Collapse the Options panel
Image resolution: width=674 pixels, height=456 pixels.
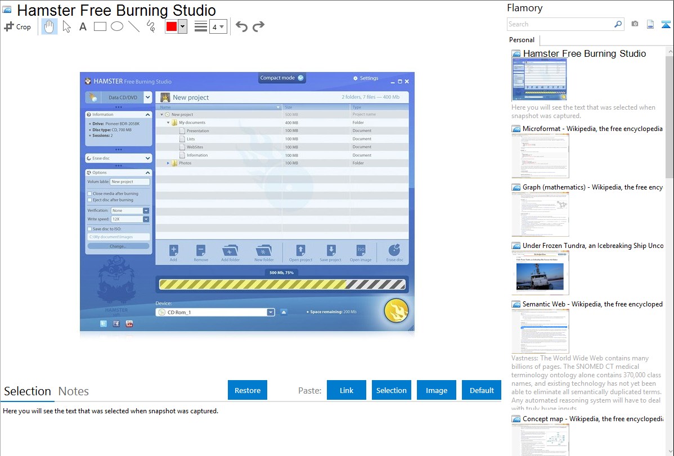[148, 173]
